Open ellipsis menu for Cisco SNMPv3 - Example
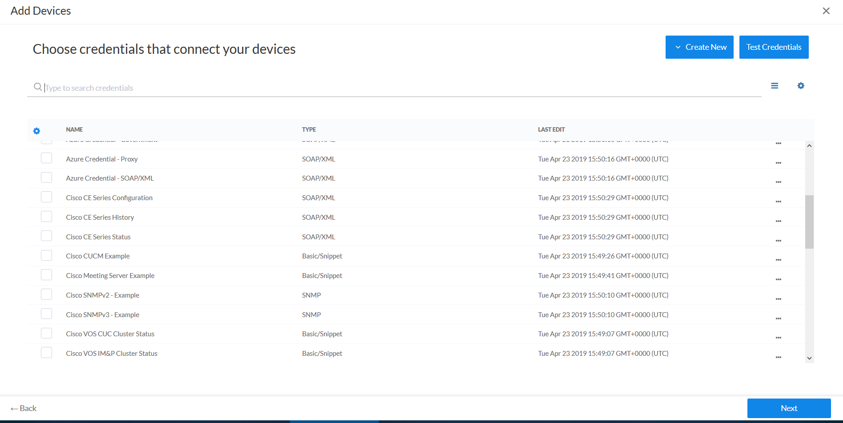 778,318
